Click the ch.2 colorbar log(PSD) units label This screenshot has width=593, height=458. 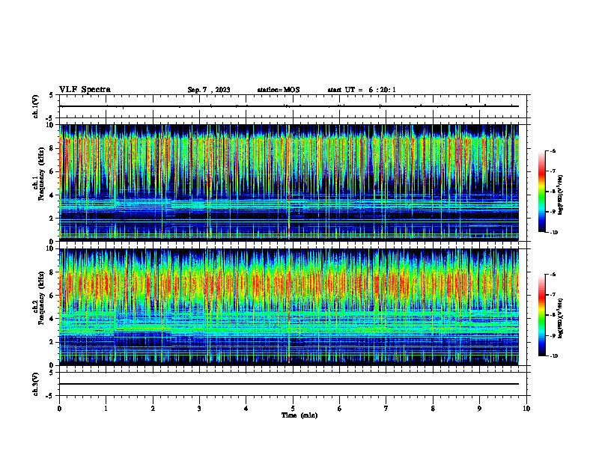(x=561, y=319)
